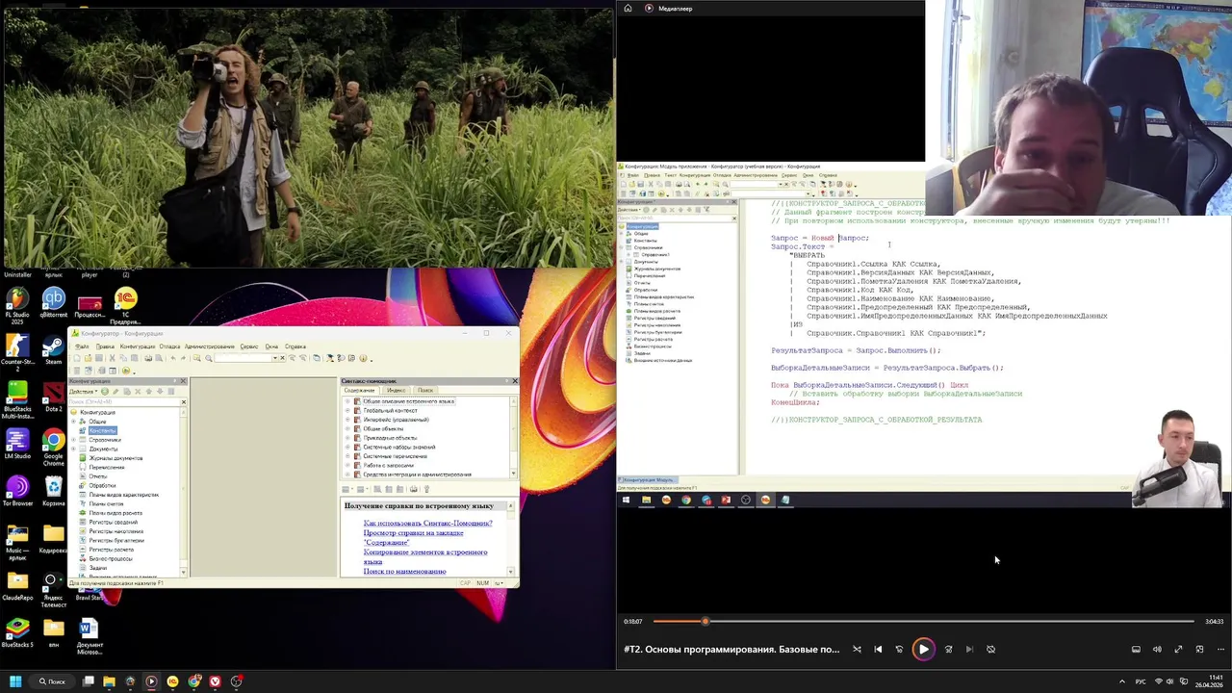Switch media player to full screen
This screenshot has height=693, width=1232.
1178,649
